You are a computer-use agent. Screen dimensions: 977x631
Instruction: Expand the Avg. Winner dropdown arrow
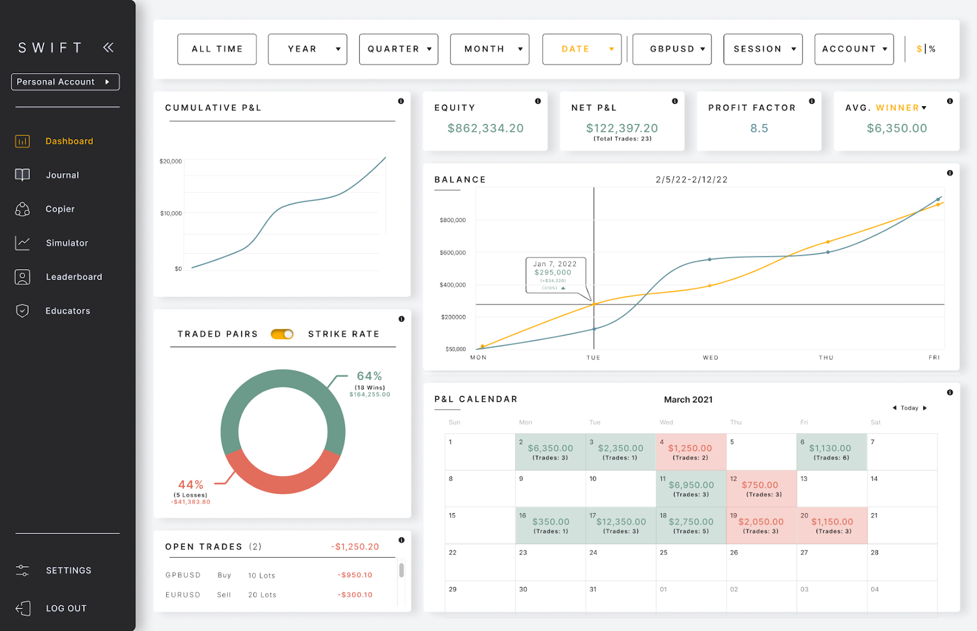[924, 108]
